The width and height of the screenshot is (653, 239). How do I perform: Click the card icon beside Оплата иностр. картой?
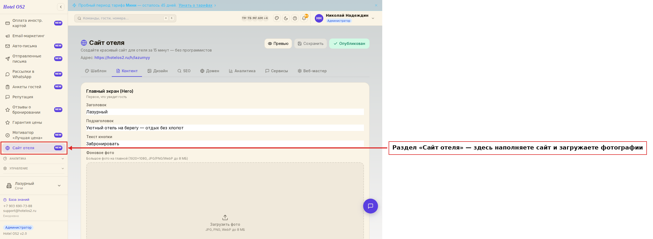(8, 23)
